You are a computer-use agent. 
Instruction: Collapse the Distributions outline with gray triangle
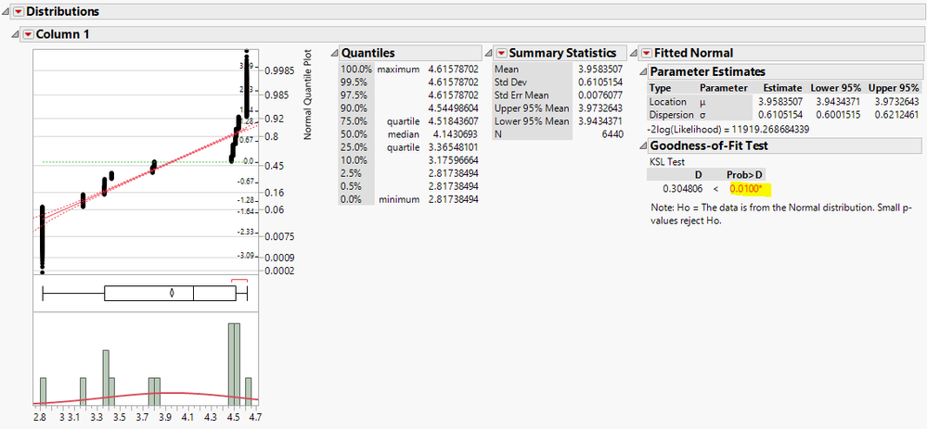(6, 11)
